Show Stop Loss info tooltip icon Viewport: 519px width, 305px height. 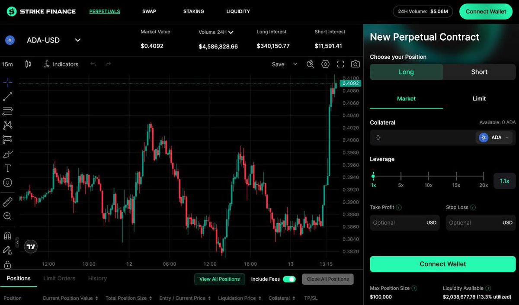pyautogui.click(x=473, y=207)
